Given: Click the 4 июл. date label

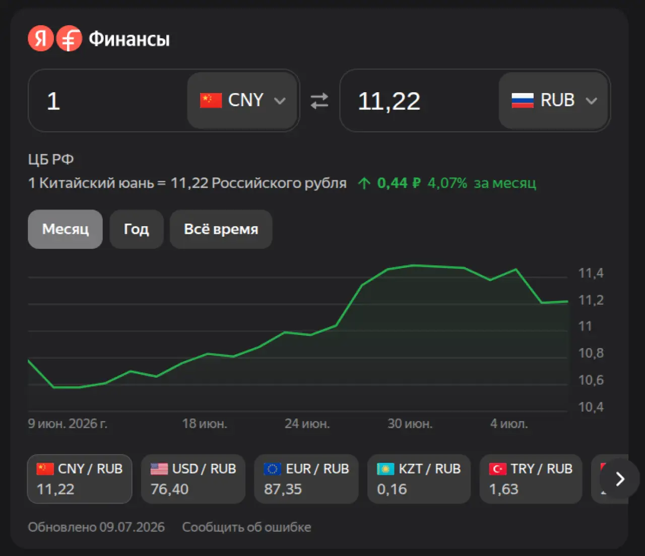Looking at the screenshot, I should [x=509, y=424].
